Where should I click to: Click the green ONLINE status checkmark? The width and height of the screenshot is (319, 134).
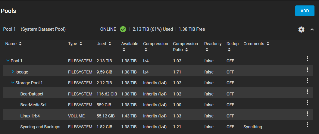(123, 29)
